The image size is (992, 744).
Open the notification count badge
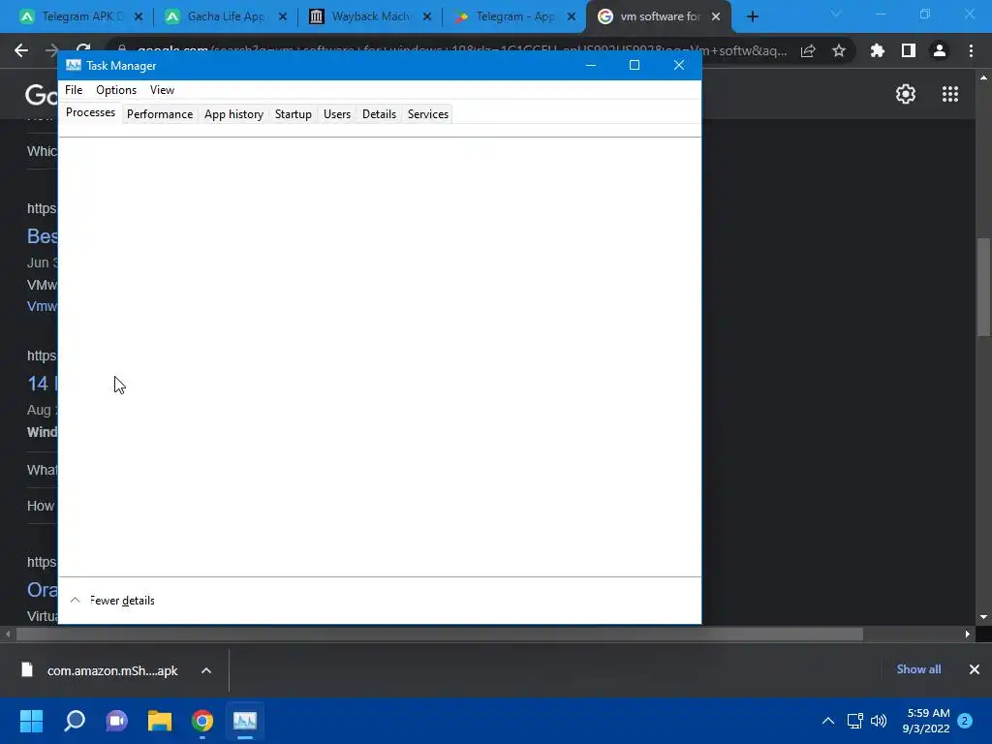click(x=965, y=721)
